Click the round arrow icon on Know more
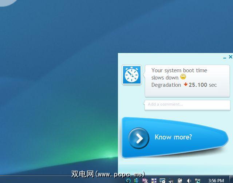 pyautogui.click(x=139, y=138)
